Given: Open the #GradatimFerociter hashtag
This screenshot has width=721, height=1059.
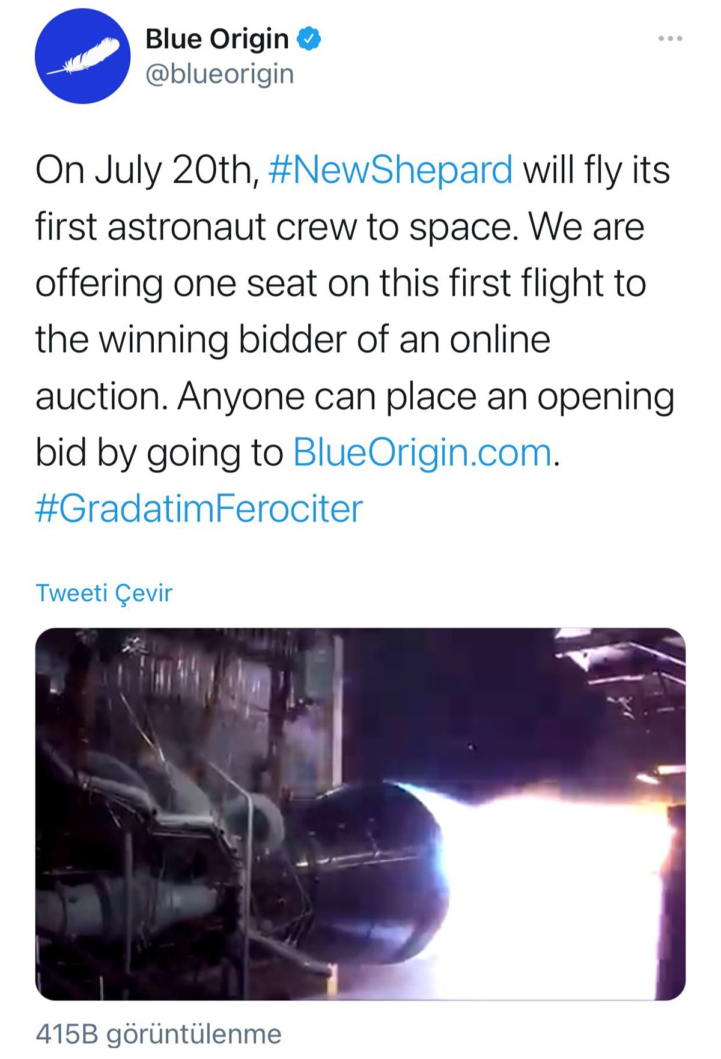Looking at the screenshot, I should pos(199,509).
